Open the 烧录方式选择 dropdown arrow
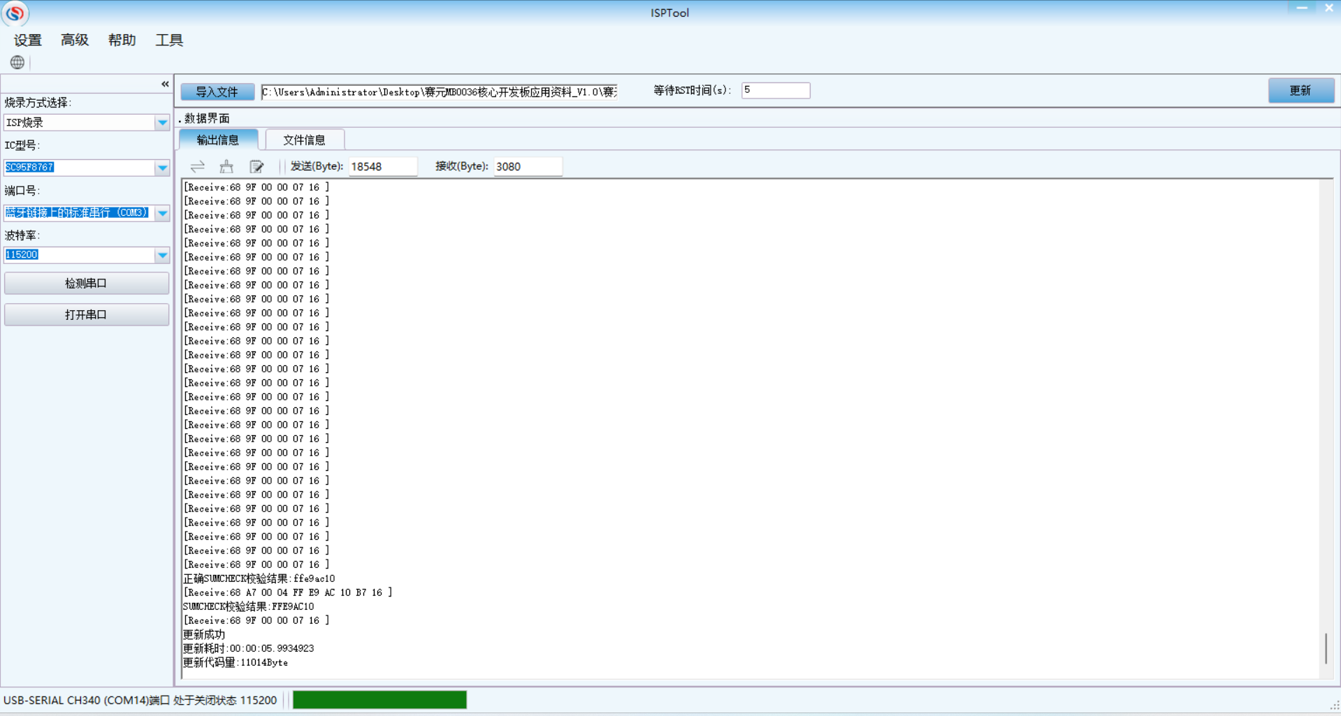This screenshot has width=1341, height=716. point(162,122)
